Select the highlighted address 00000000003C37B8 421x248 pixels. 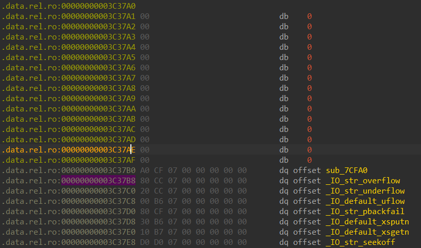[x=98, y=181]
